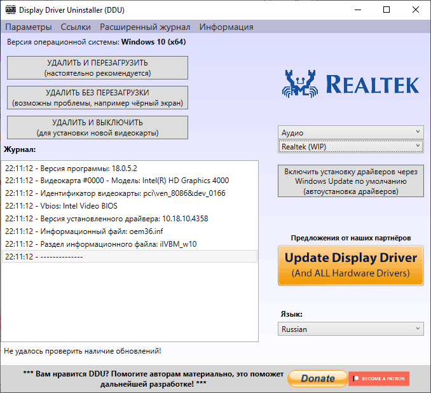Maximize the DDU window
Image resolution: width=431 pixels, height=393 pixels.
[x=387, y=10]
